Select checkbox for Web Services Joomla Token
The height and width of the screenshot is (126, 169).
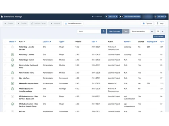(x=5, y=104)
